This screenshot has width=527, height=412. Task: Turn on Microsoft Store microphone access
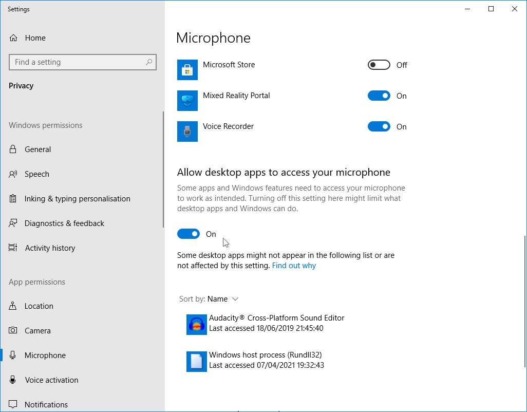pyautogui.click(x=379, y=65)
